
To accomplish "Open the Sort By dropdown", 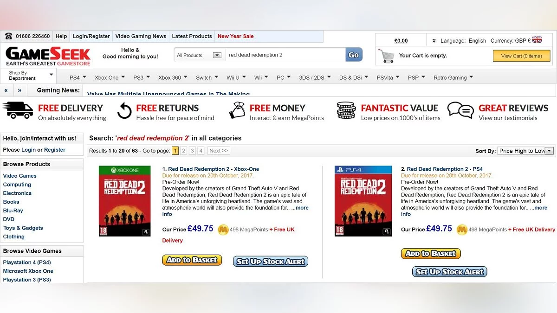I will click(x=525, y=151).
